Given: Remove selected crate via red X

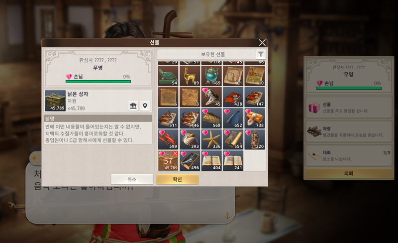Looking at the screenshot, I should [175, 153].
